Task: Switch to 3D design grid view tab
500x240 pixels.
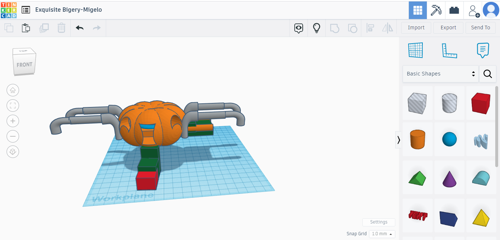Action: point(418,10)
